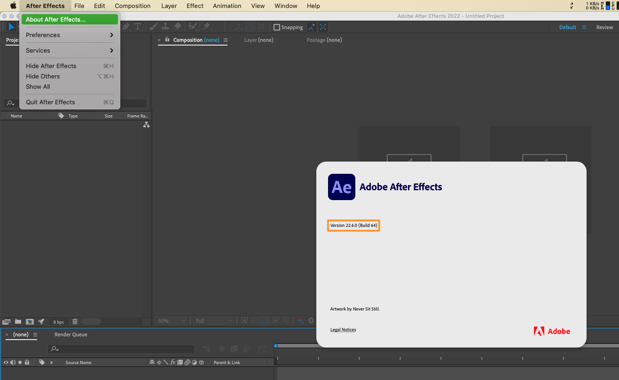Open the Legal Notices link
Image resolution: width=619 pixels, height=380 pixels.
click(343, 330)
